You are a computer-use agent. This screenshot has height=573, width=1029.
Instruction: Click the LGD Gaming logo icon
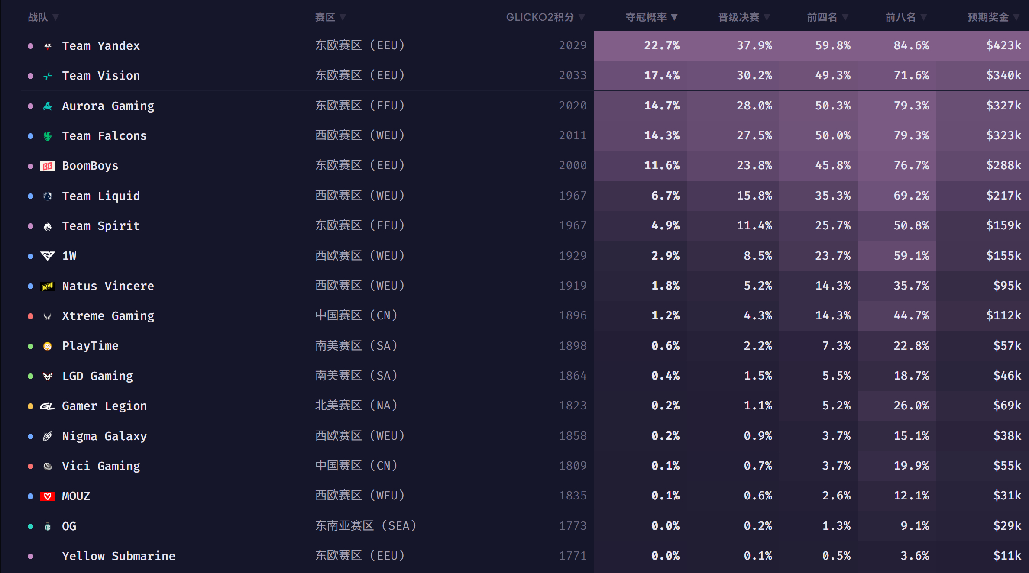(x=48, y=377)
